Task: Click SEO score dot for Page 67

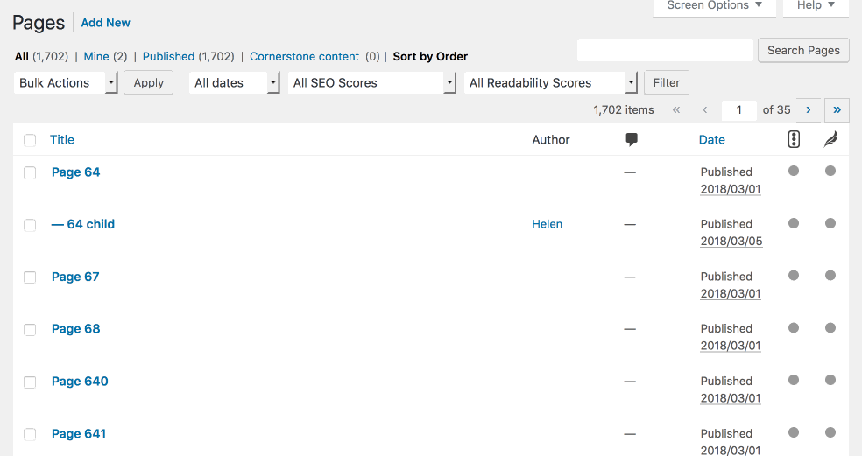Action: click(x=794, y=275)
